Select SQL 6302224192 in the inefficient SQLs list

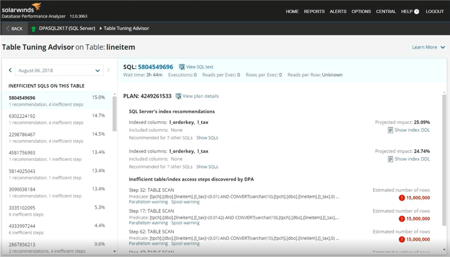click(x=22, y=116)
